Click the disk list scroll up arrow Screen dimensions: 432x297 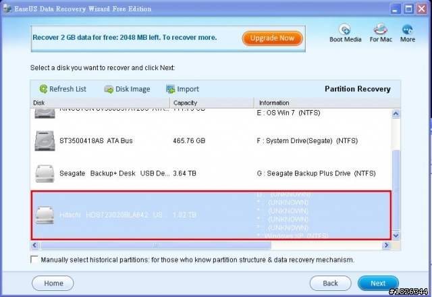point(396,113)
